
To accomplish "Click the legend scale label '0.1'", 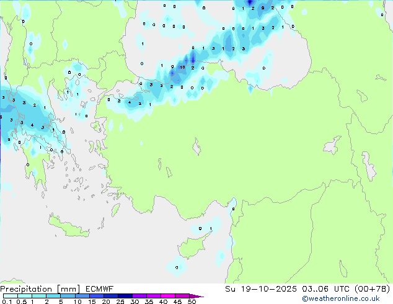I will [x=7, y=302].
